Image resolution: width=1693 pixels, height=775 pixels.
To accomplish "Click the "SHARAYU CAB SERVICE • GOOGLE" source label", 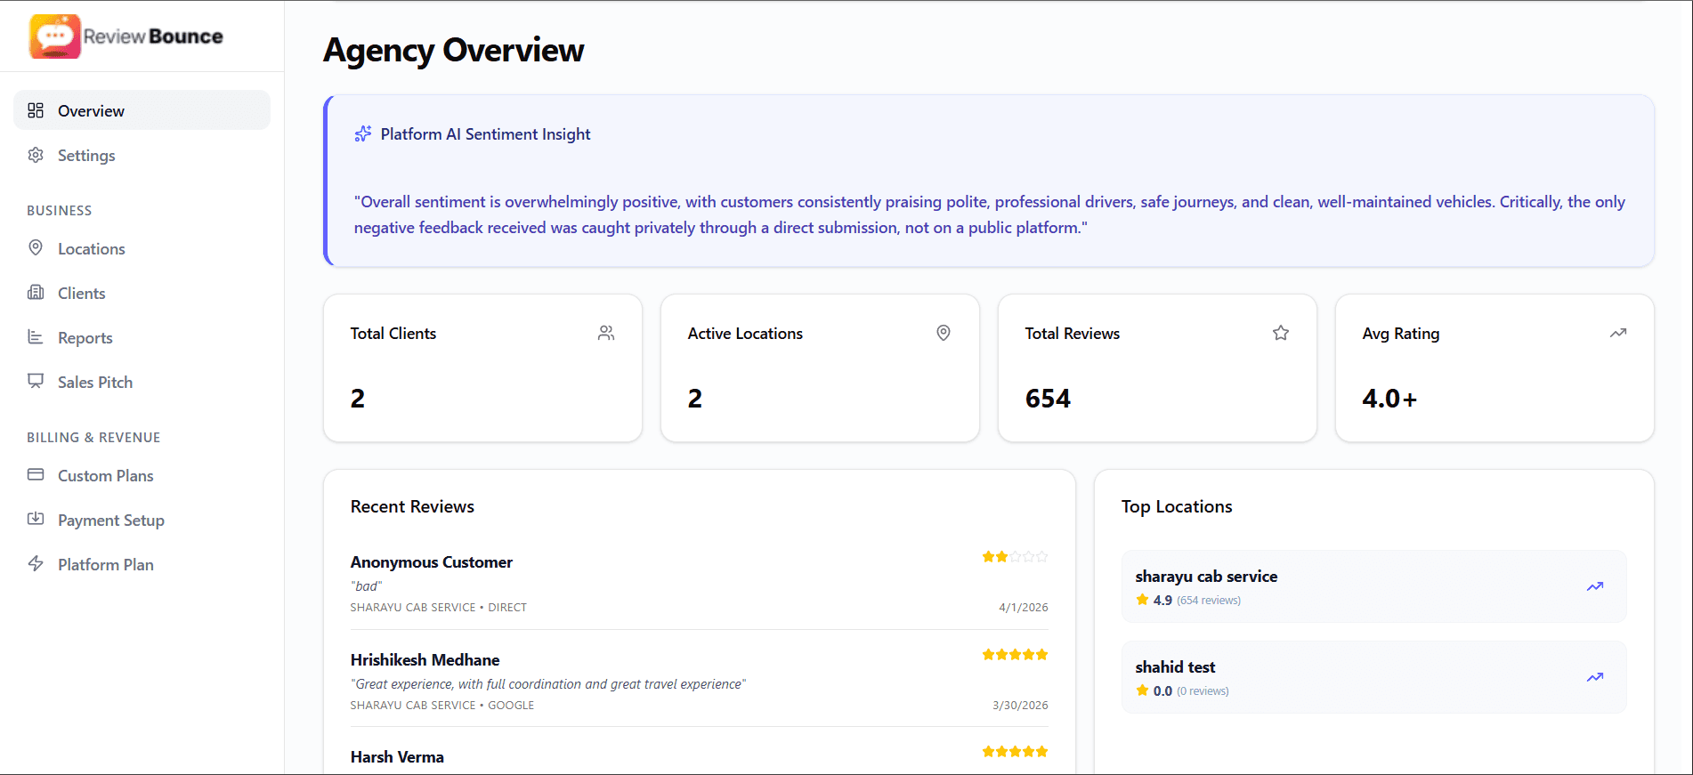I will 442,705.
